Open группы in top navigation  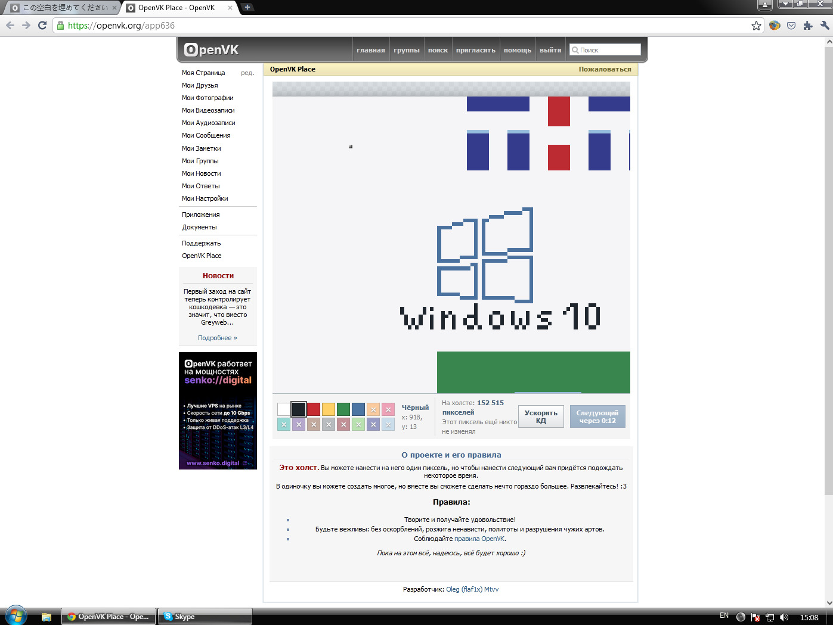(x=407, y=50)
